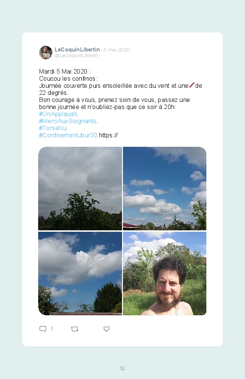
Task: Click the thermometer emoji in the tweet
Action: [x=192, y=85]
